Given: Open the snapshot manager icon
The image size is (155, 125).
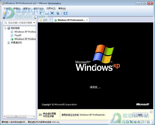Looking at the screenshot, I should coord(33,13).
